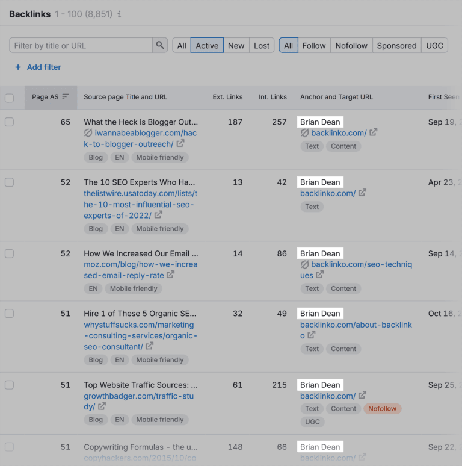Check the row for How We Increased Our Email
This screenshot has height=466, width=462.
coord(9,253)
